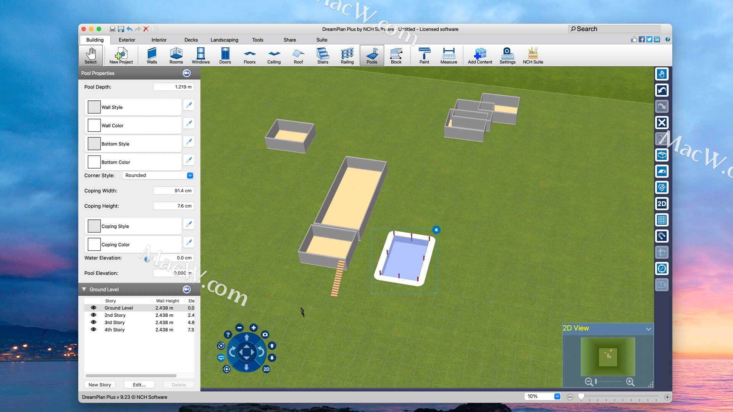
Task: Choose the Windows tool
Action: tap(200, 56)
